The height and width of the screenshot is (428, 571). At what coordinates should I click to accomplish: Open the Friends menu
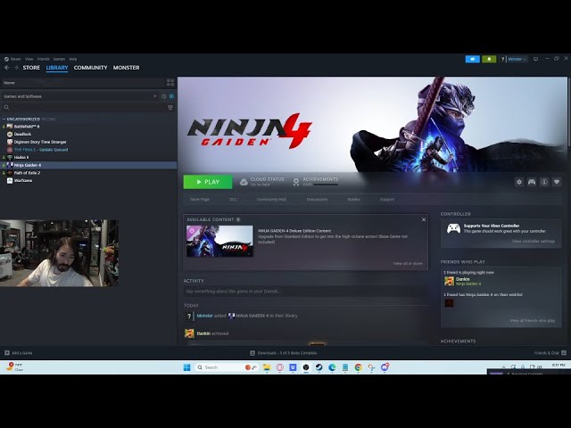pos(43,59)
